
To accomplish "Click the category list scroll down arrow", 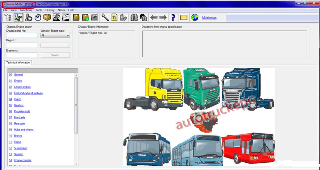I will (x=76, y=164).
